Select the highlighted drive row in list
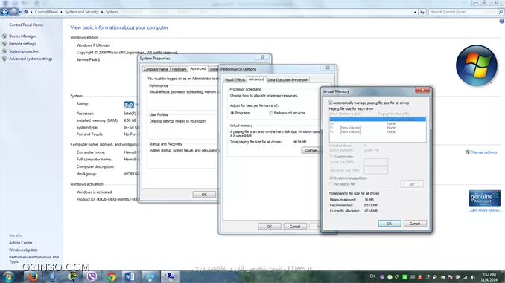Image resolution: width=505 pixels, height=283 pixels. click(x=378, y=119)
